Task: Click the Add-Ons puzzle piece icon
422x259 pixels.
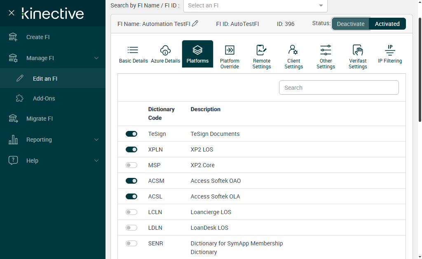Action: tap(20, 98)
